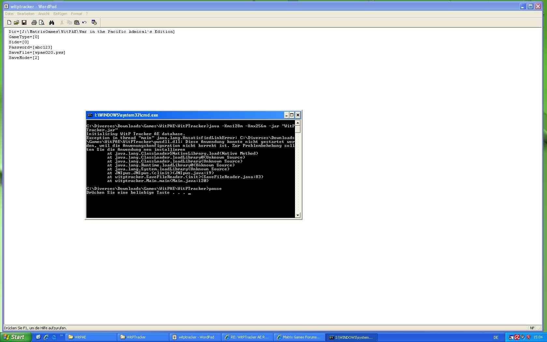Click the Side=[0] line
The height and width of the screenshot is (342, 547).
19,42
